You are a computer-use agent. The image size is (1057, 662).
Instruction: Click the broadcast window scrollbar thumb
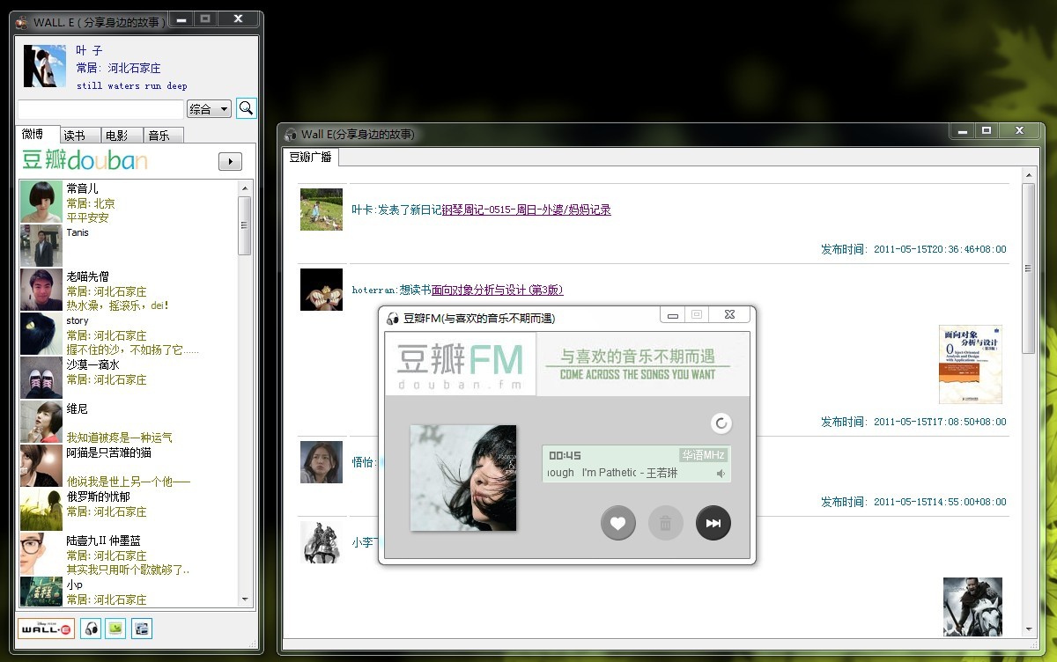coord(1028,268)
